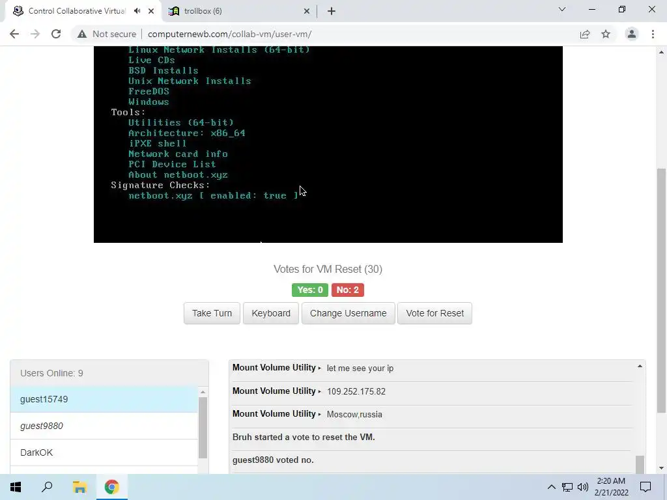Click user list scroll up arrow
667x500 pixels.
click(x=203, y=391)
